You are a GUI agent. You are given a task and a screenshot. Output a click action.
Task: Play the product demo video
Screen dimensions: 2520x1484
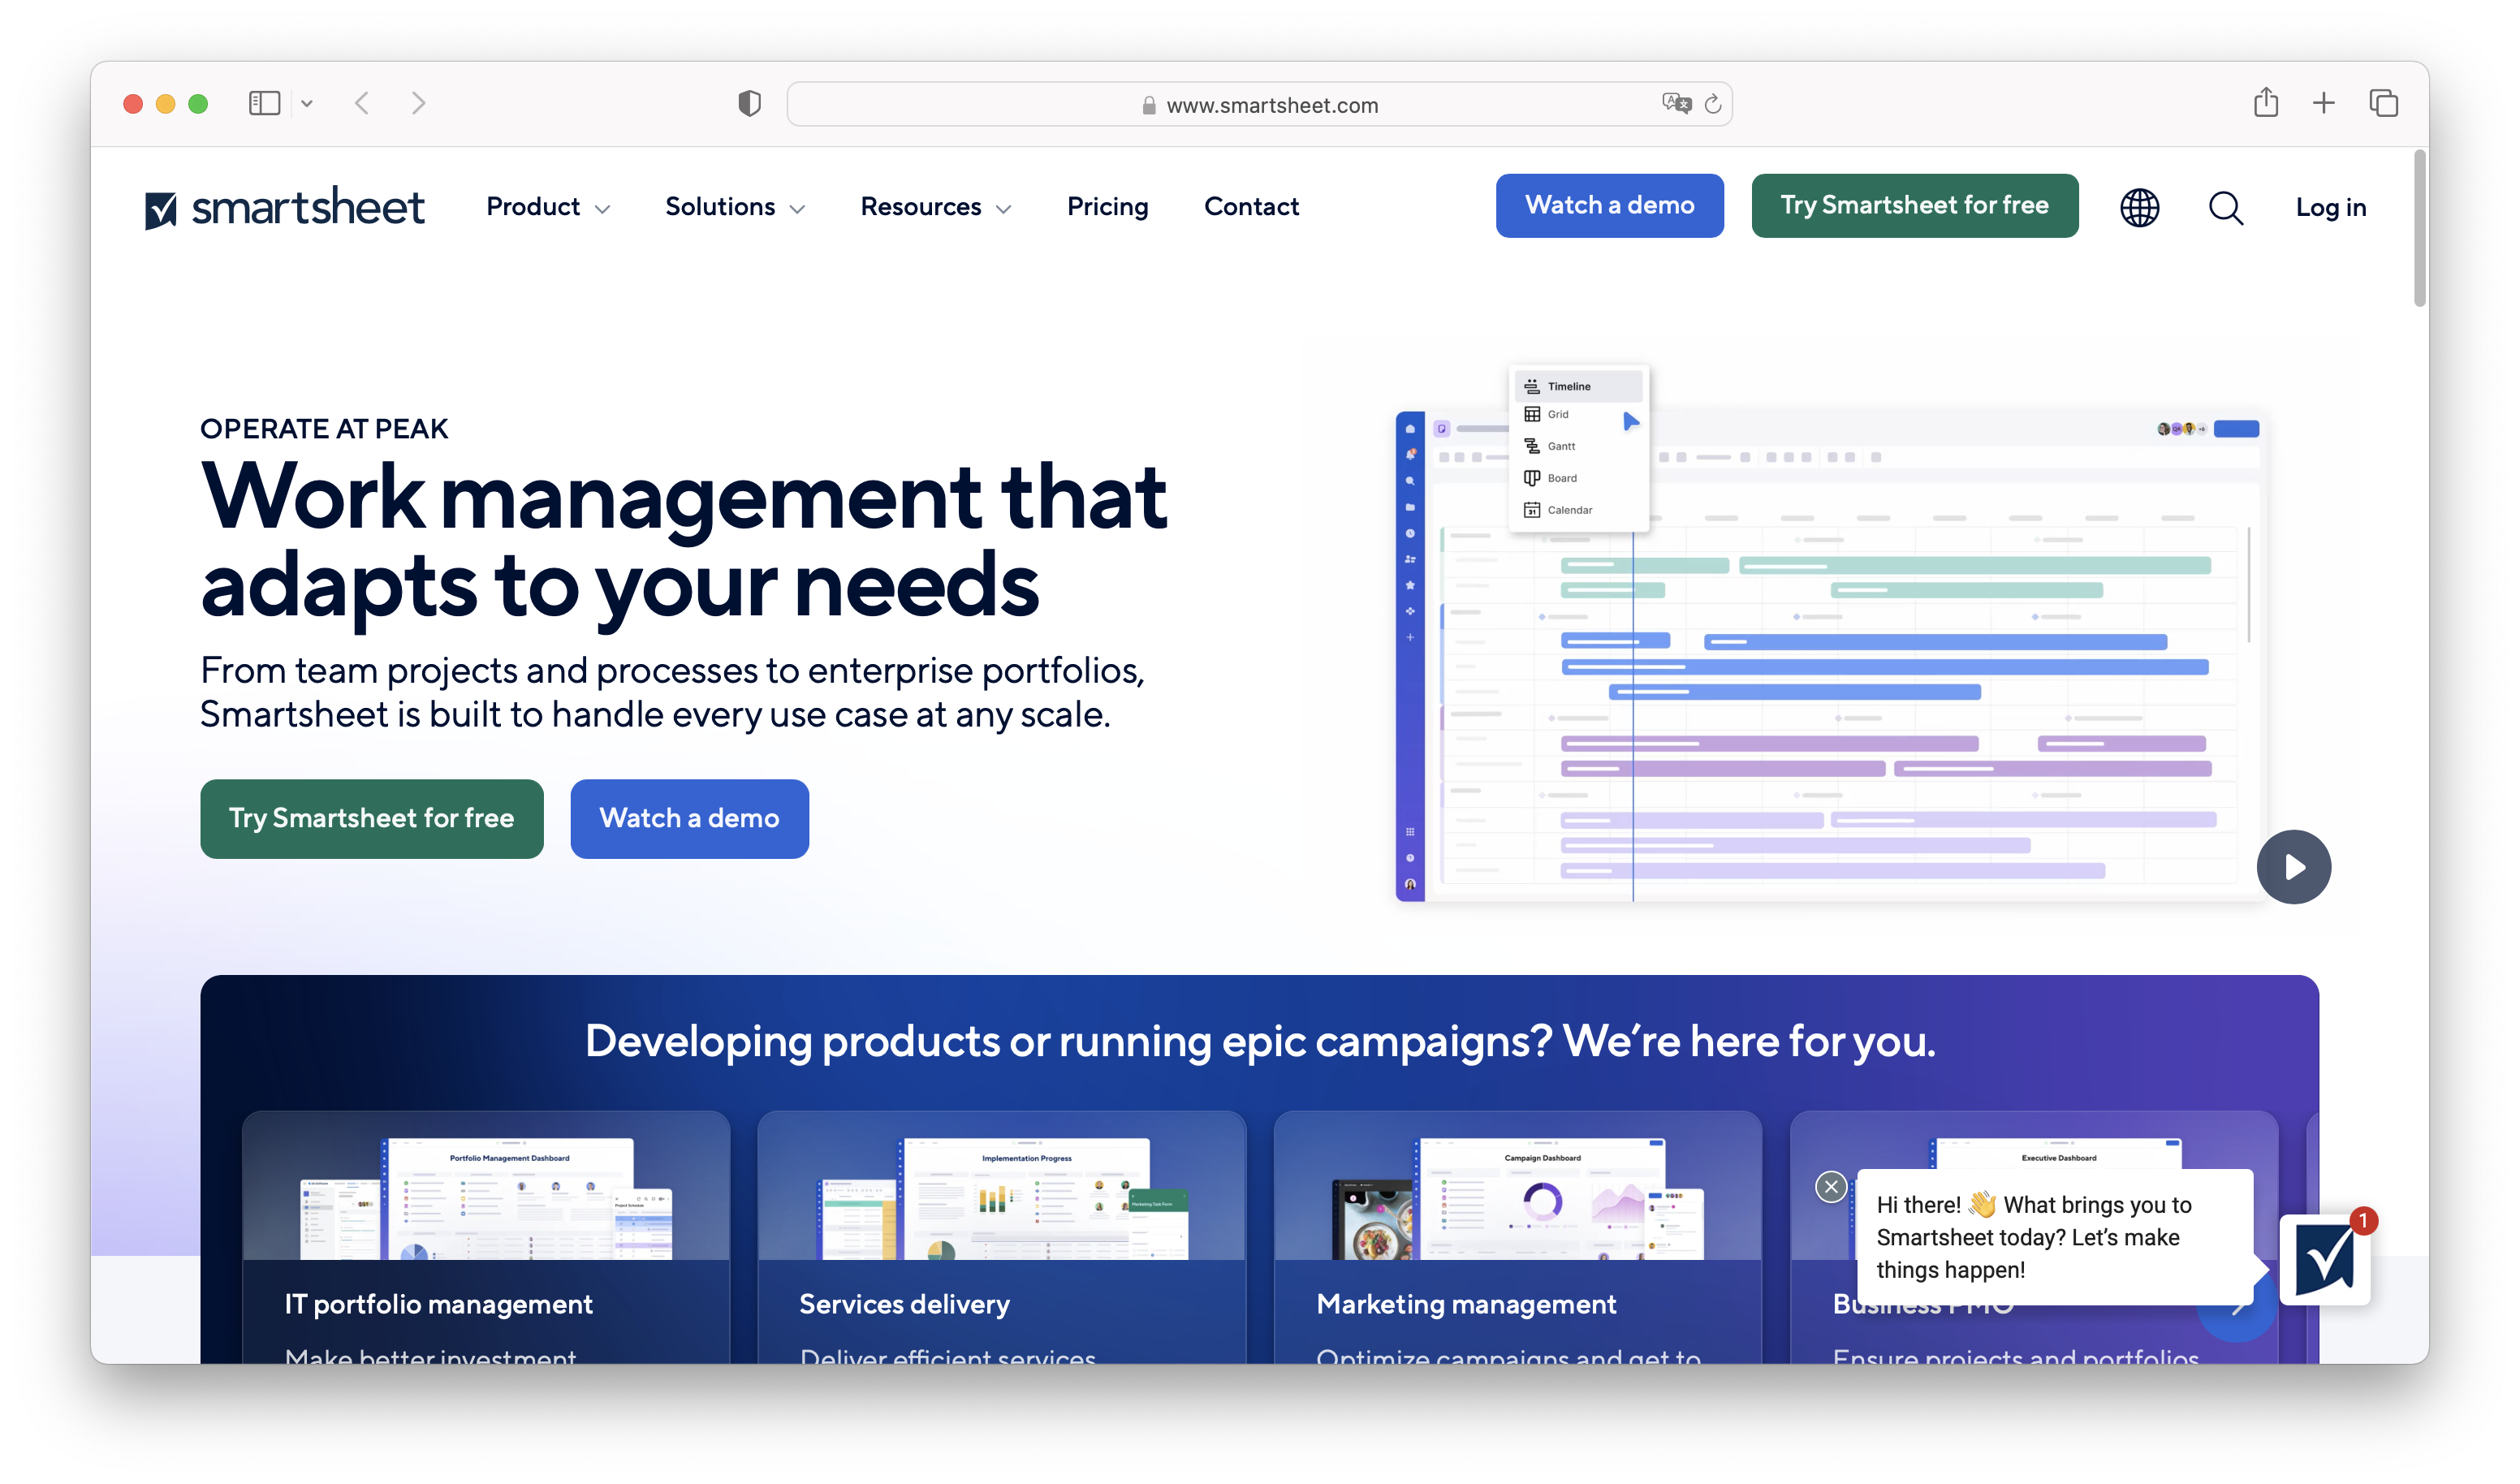click(x=2292, y=866)
